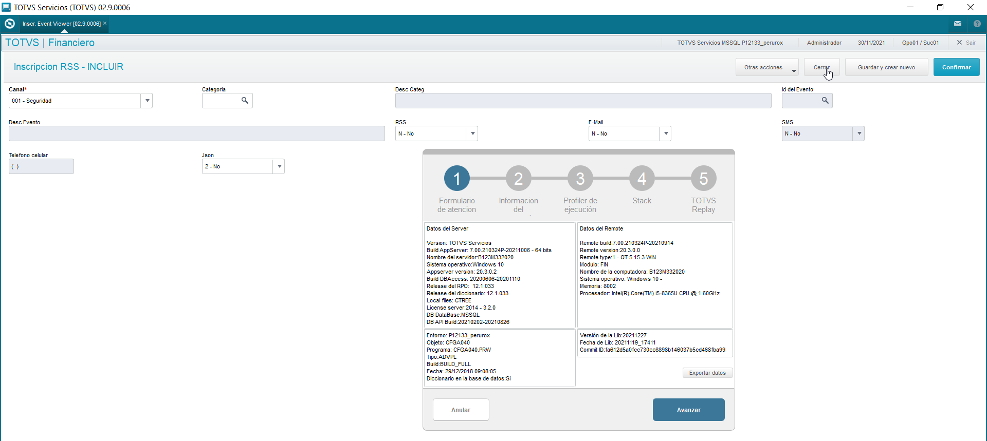Click Release del RPO: 12.1.033 text

point(460,286)
